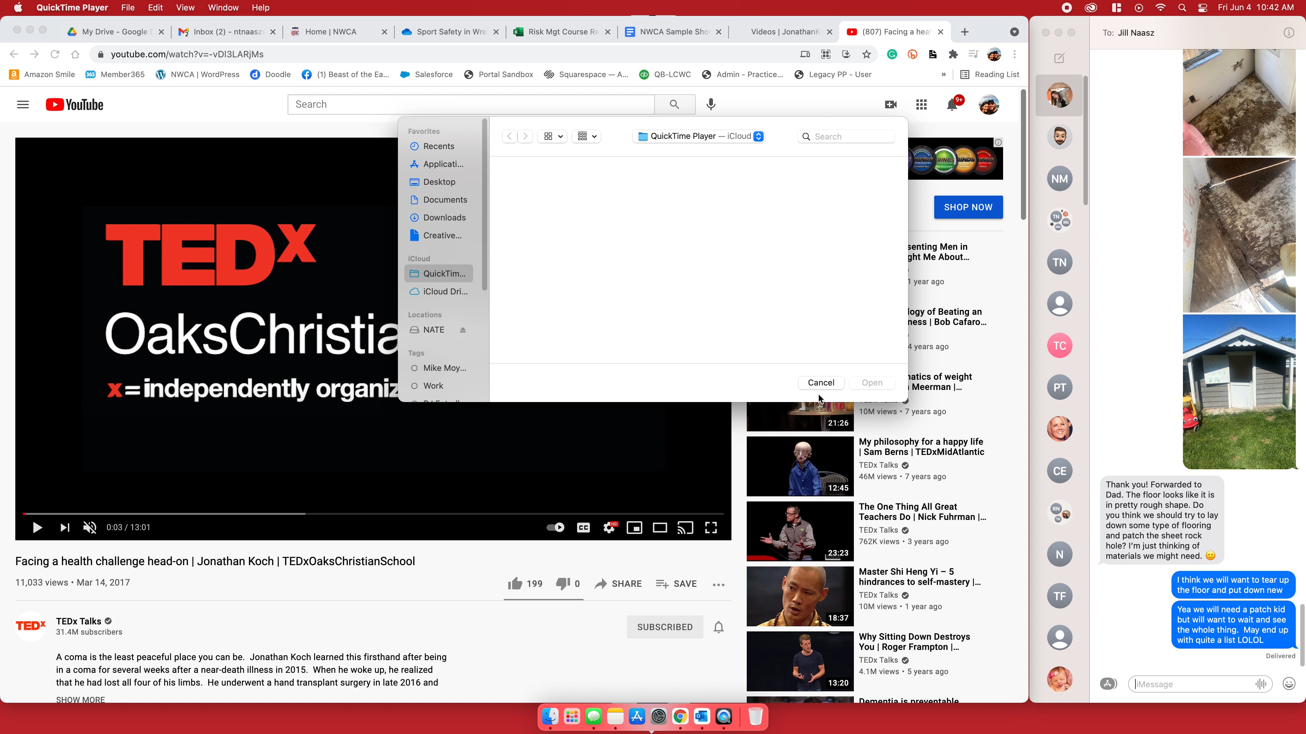The height and width of the screenshot is (734, 1306).
Task: Open emoji picker in Messages
Action: (x=1289, y=684)
